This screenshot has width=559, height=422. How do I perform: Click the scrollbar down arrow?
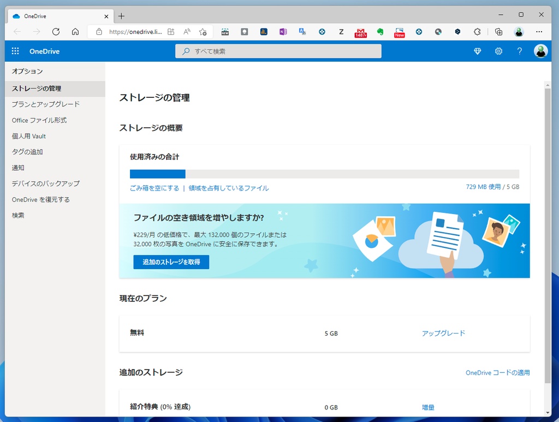point(548,412)
